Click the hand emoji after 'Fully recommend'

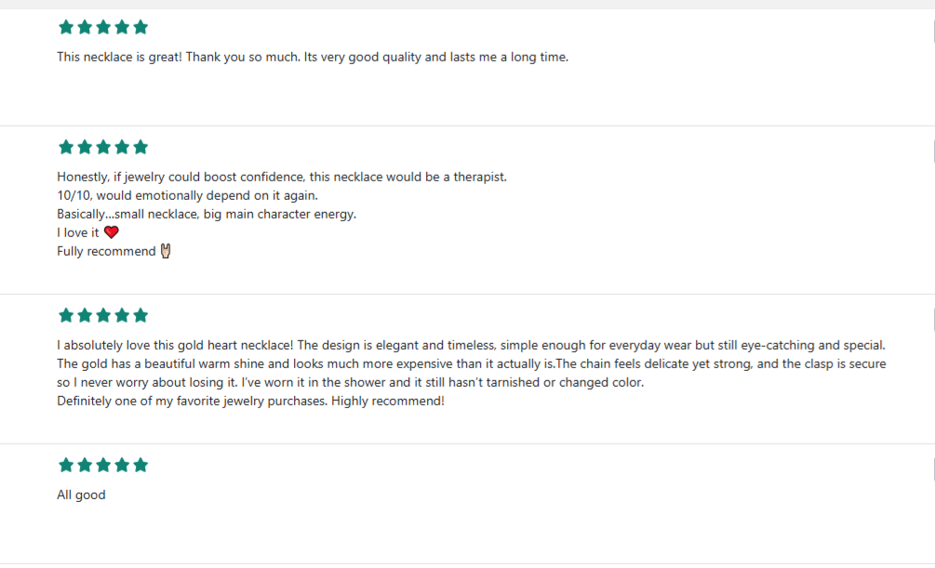[167, 251]
